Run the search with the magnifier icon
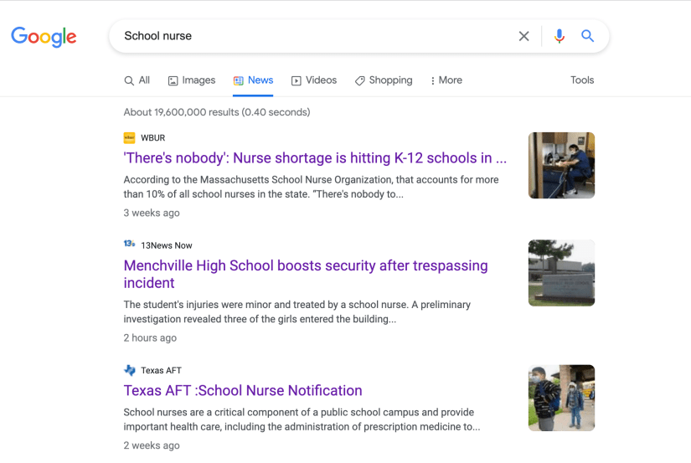691x463 pixels. 587,36
